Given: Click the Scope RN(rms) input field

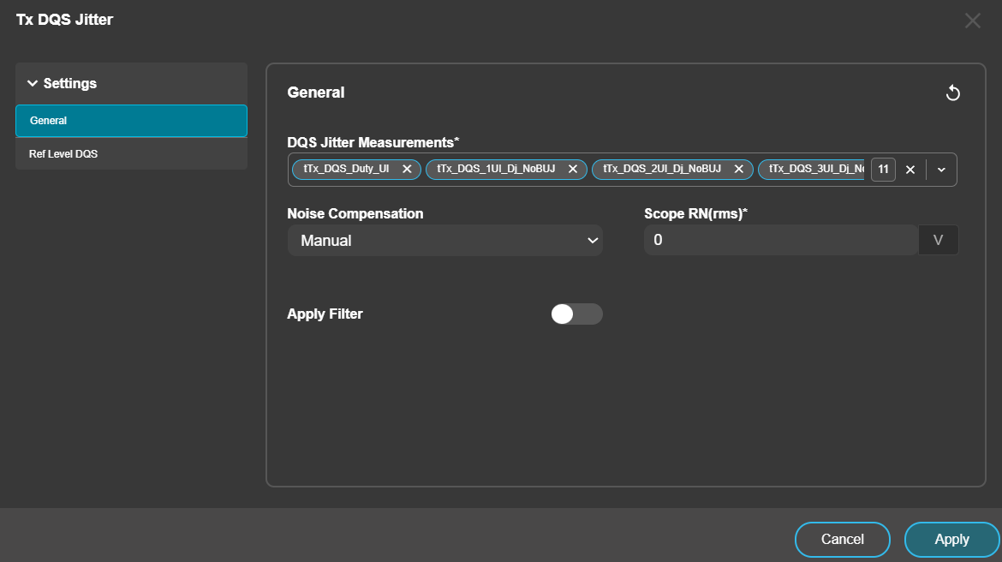Looking at the screenshot, I should 779,241.
